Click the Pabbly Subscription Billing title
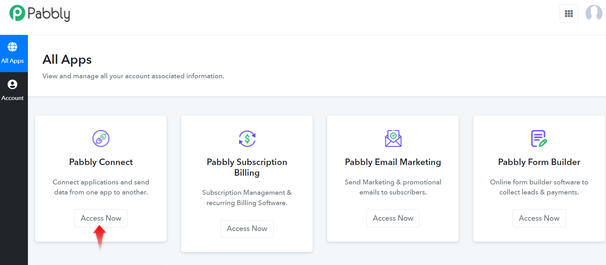Screen dimensions: 606x265 pos(247,167)
